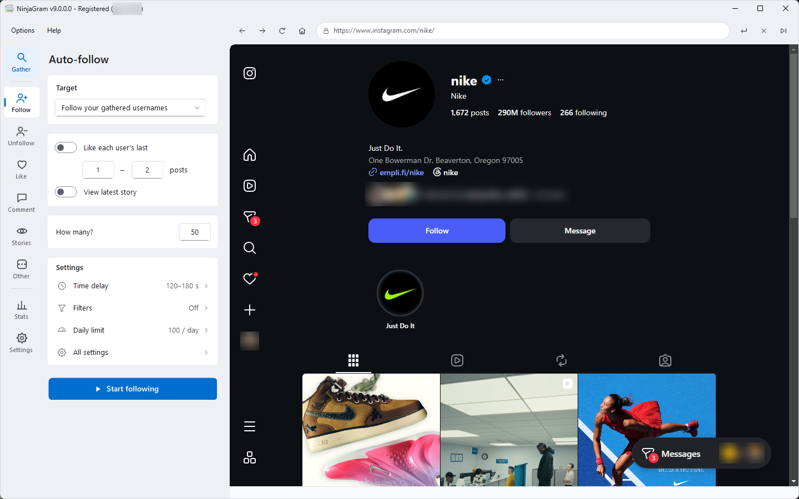Click the Start following button
This screenshot has width=799, height=499.
(x=133, y=389)
